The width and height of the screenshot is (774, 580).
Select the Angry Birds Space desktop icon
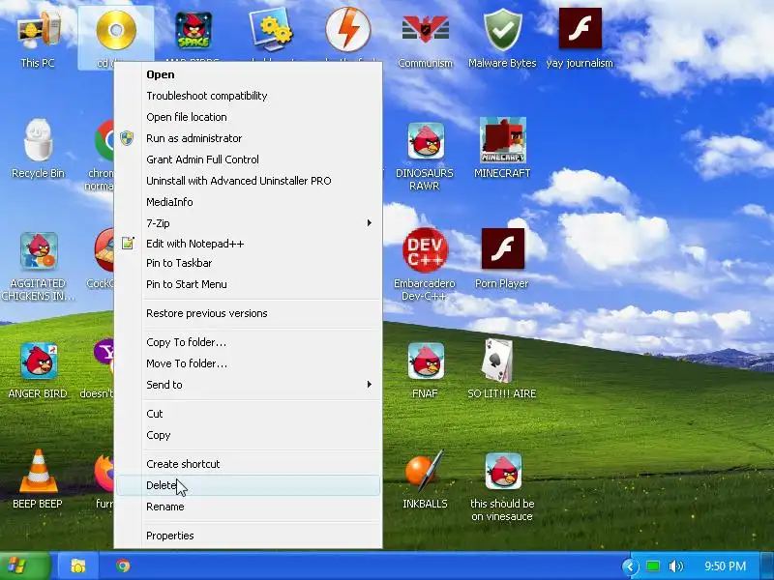pos(193,31)
